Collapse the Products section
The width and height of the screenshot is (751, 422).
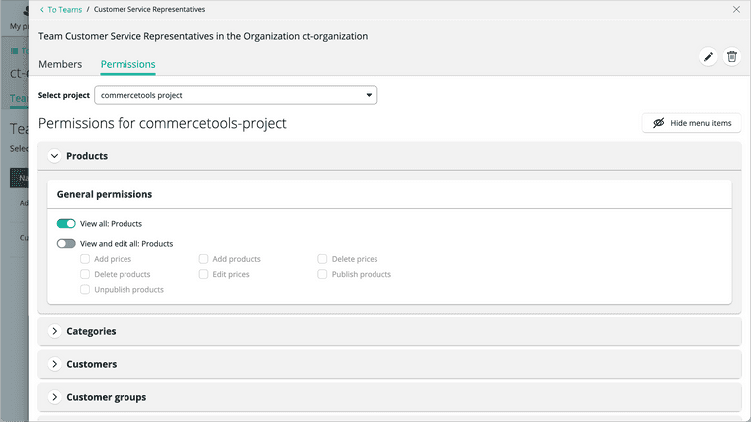(x=54, y=156)
